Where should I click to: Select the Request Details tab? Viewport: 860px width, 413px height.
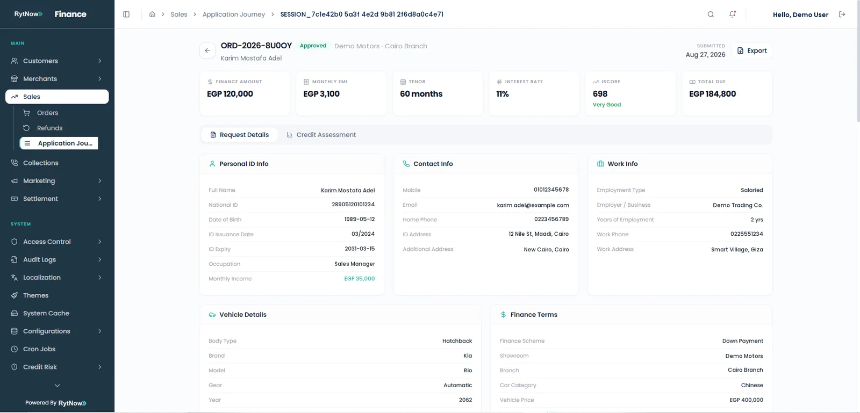239,135
